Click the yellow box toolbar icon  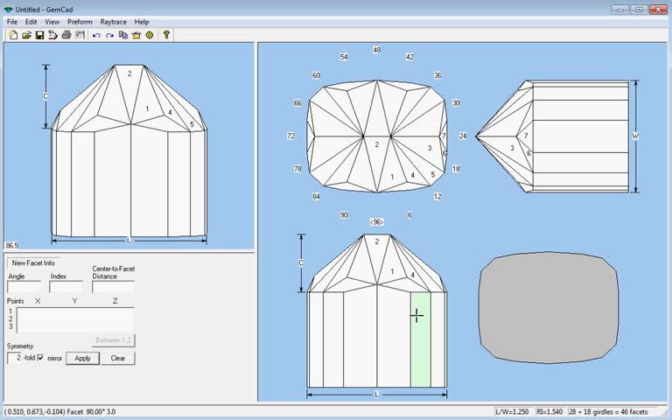(x=136, y=35)
